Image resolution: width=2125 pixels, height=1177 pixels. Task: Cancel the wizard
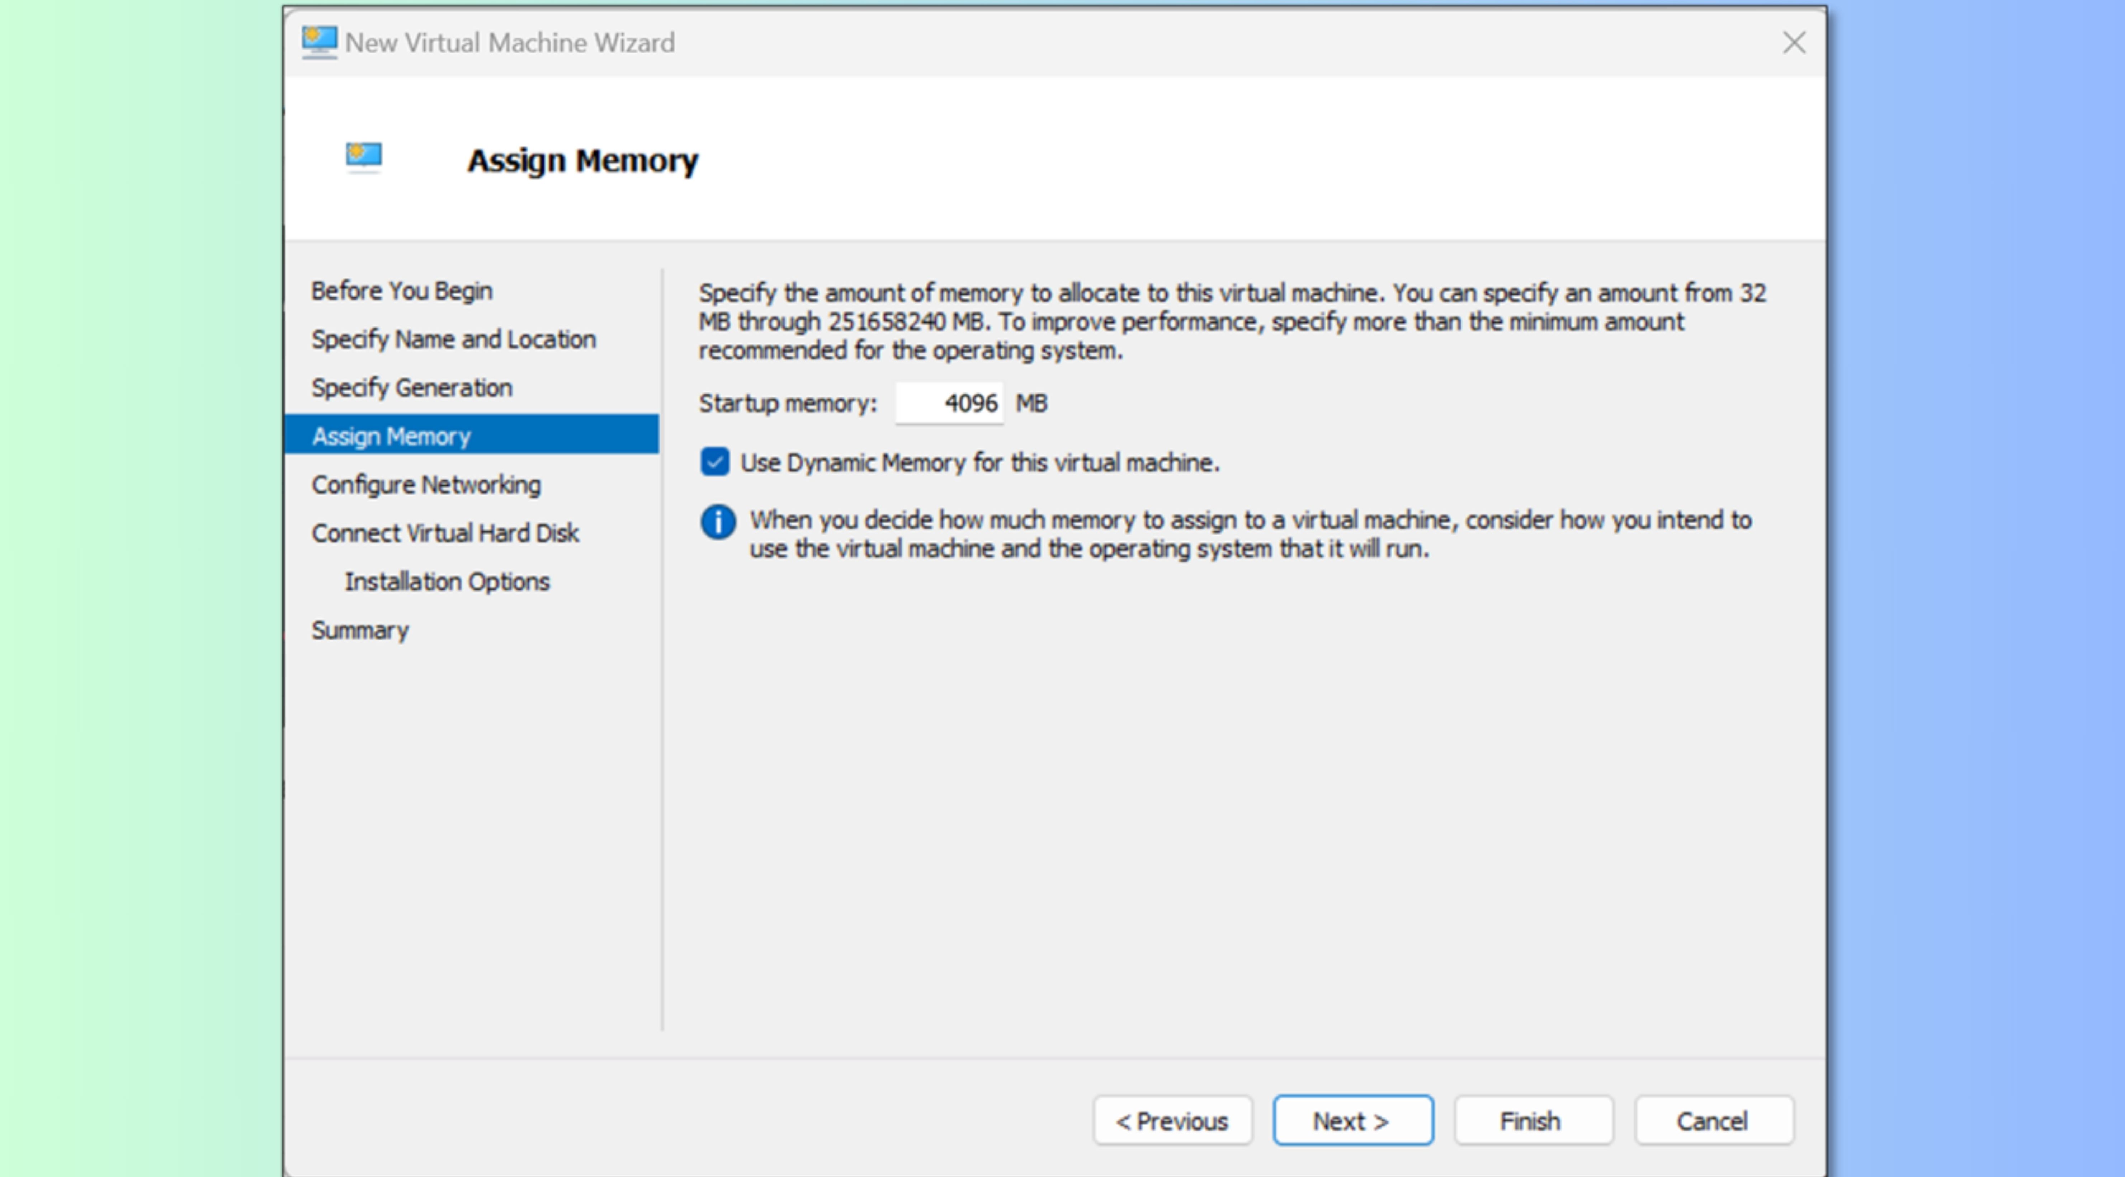pos(1714,1121)
